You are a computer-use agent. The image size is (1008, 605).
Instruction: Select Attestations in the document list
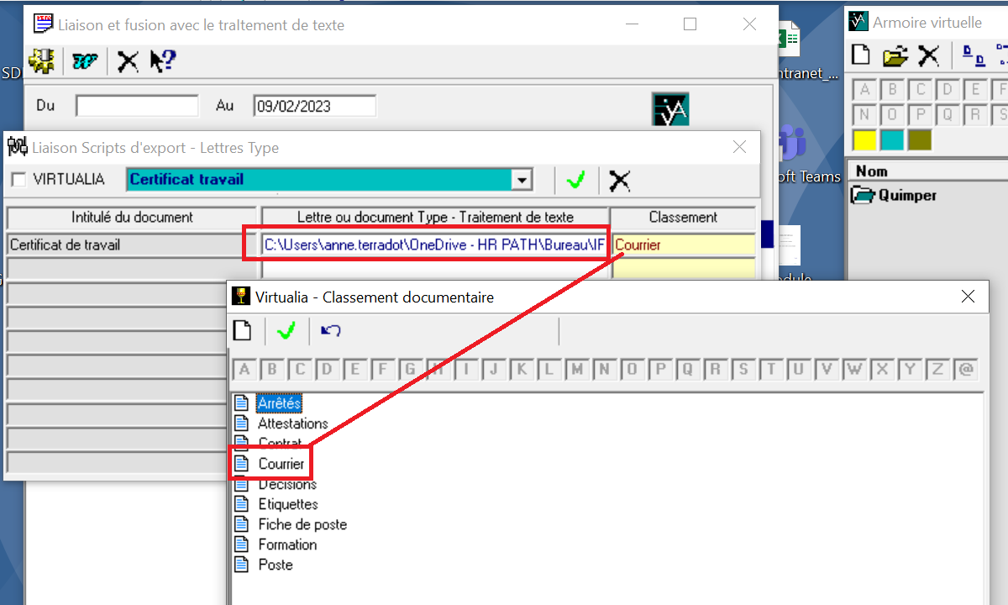(x=292, y=423)
